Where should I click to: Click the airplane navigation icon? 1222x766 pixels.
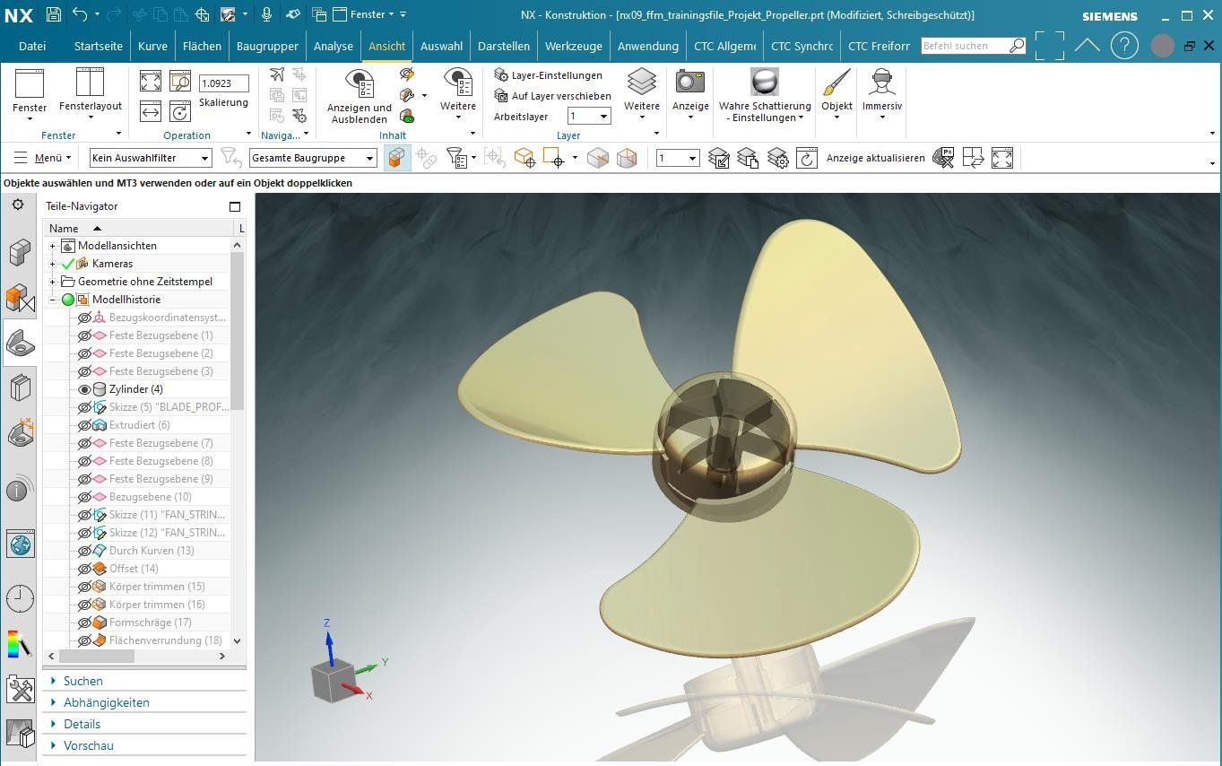pyautogui.click(x=277, y=74)
